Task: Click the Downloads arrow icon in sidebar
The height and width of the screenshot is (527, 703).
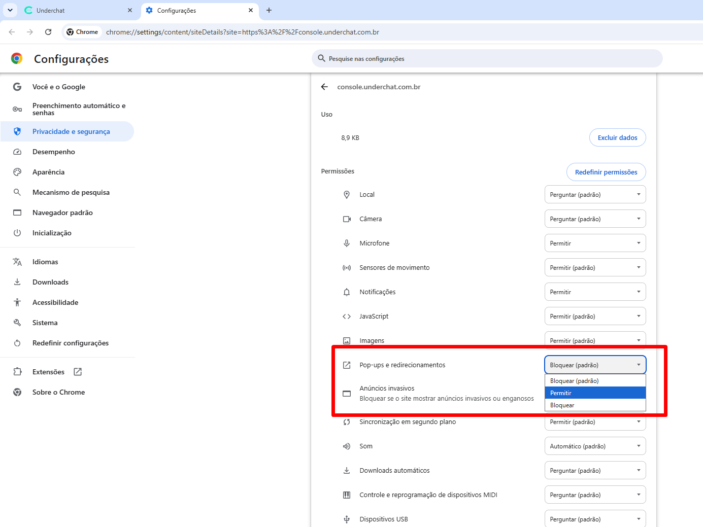Action: (x=17, y=282)
